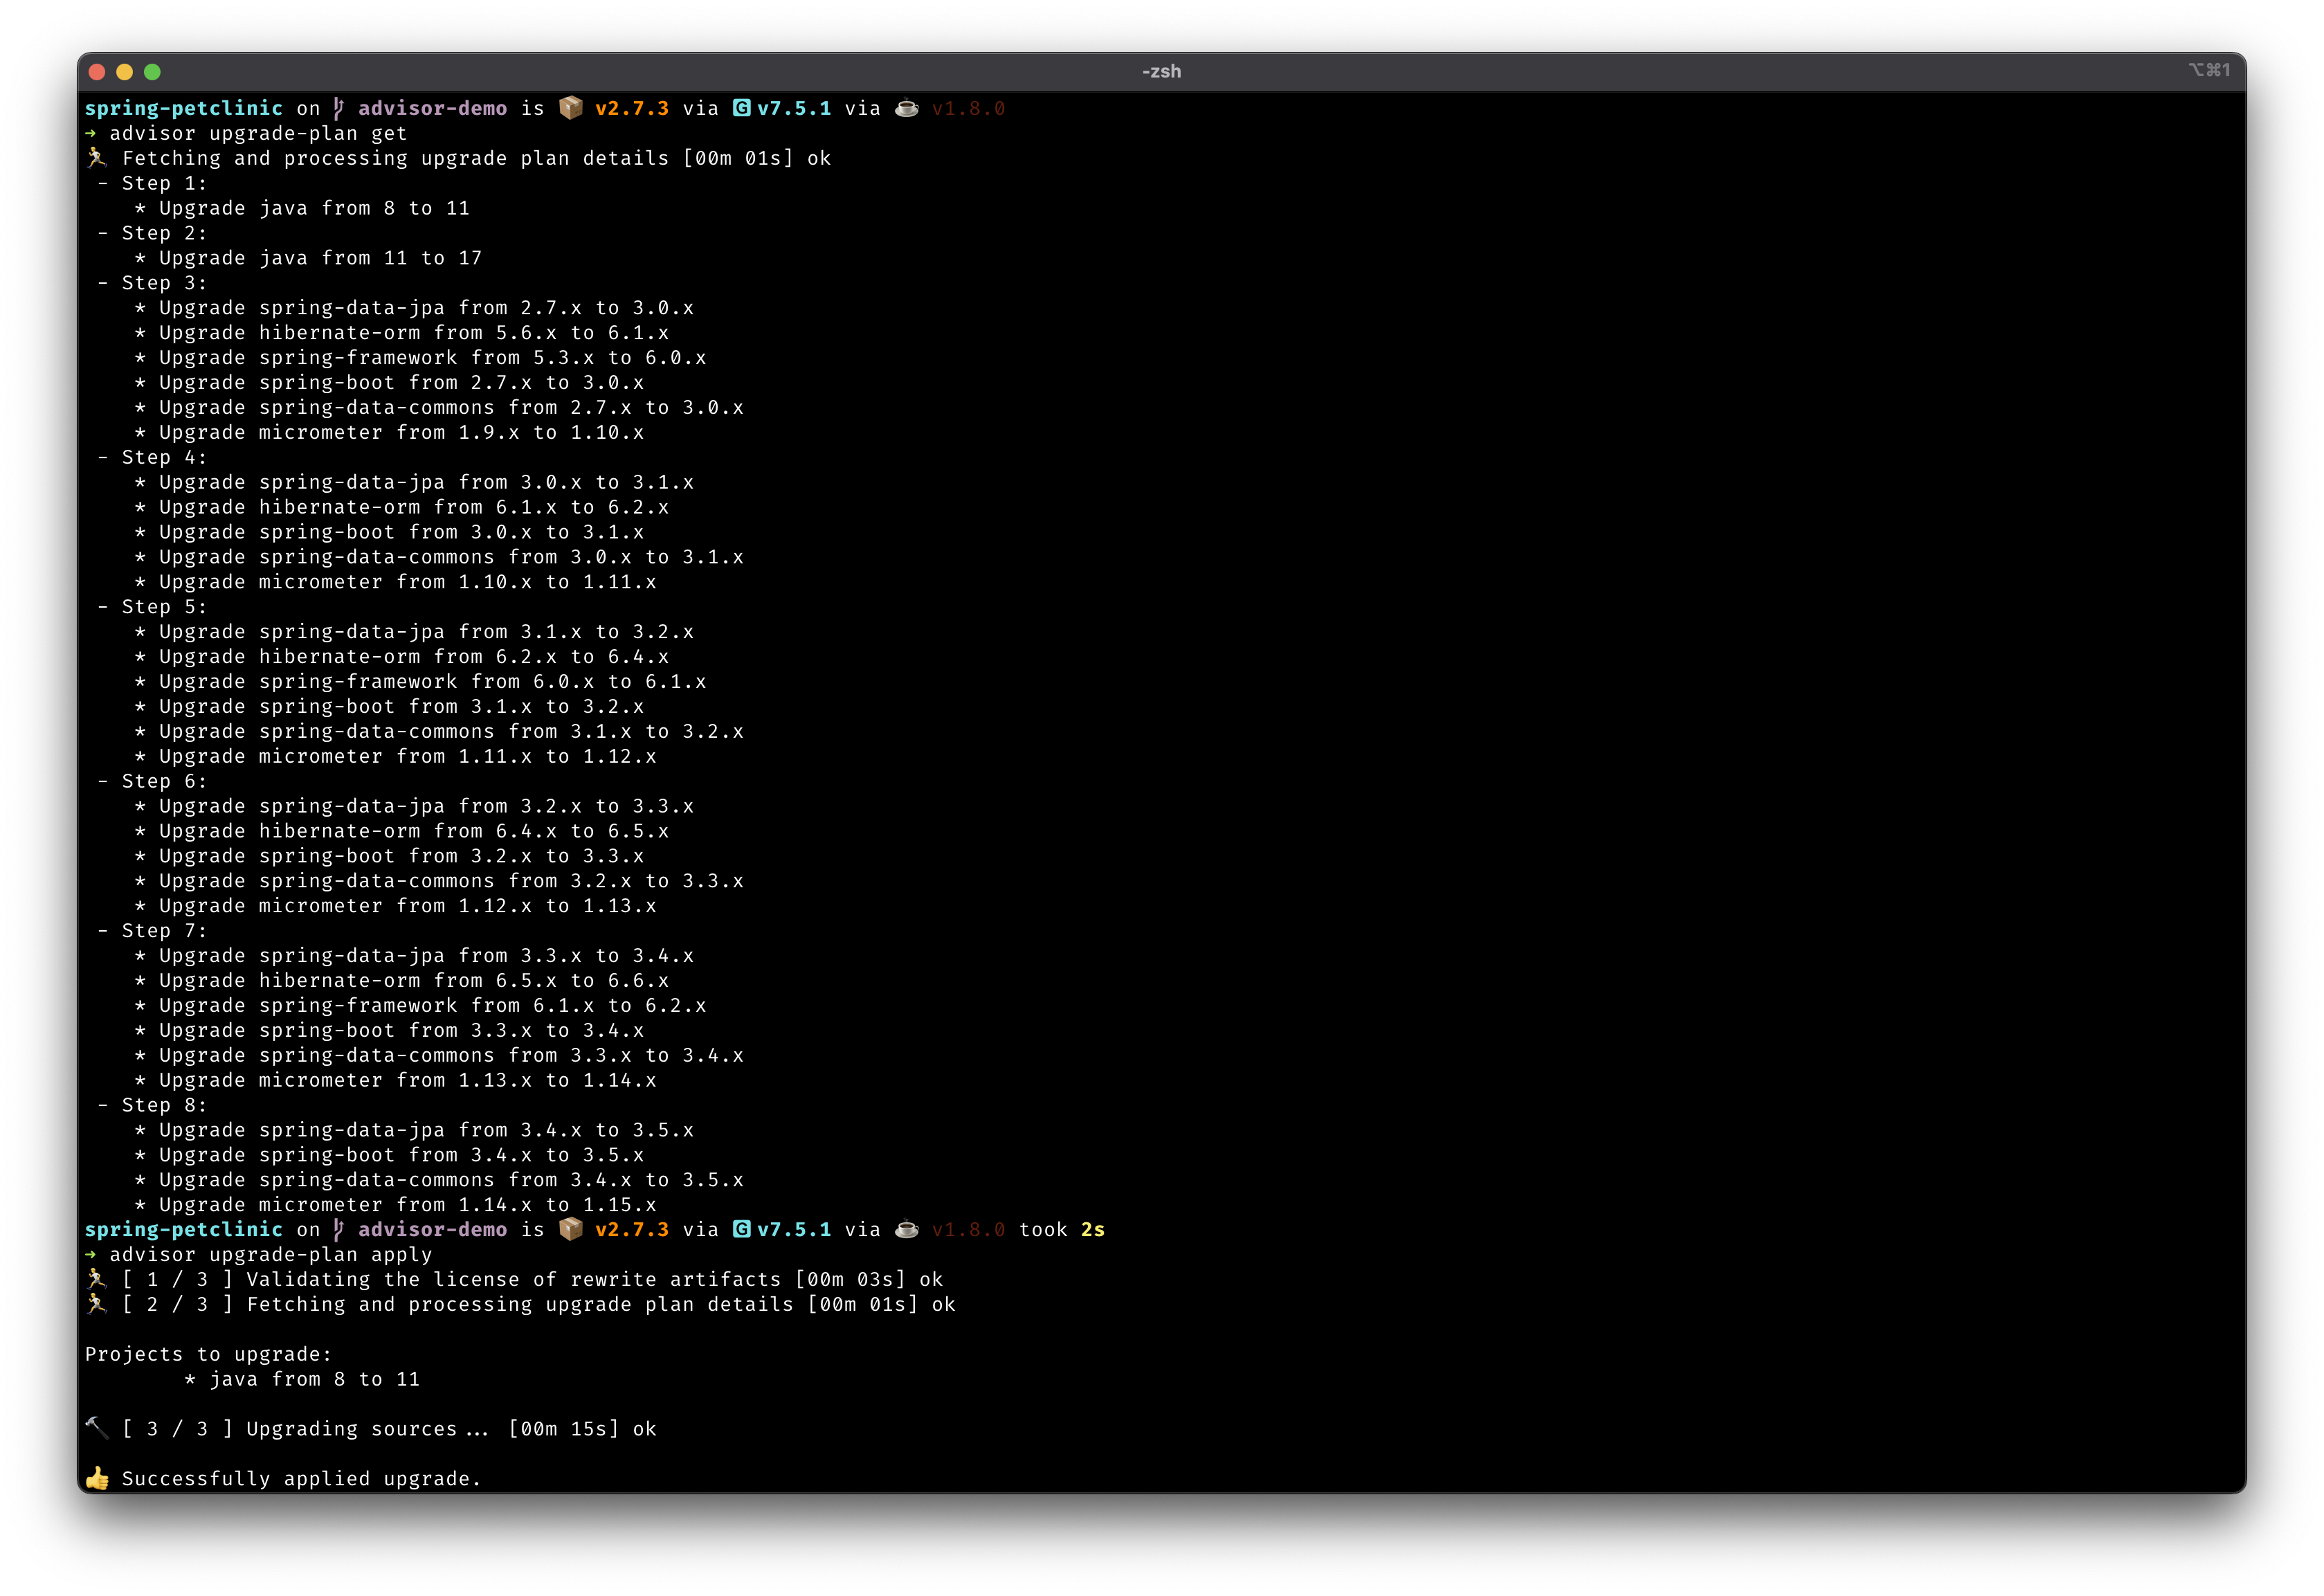
Task: Click 'took 2s' in the lower prompt
Action: click(x=1062, y=1229)
